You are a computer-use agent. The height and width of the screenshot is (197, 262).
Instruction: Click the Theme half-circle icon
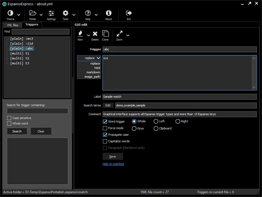point(10,13)
